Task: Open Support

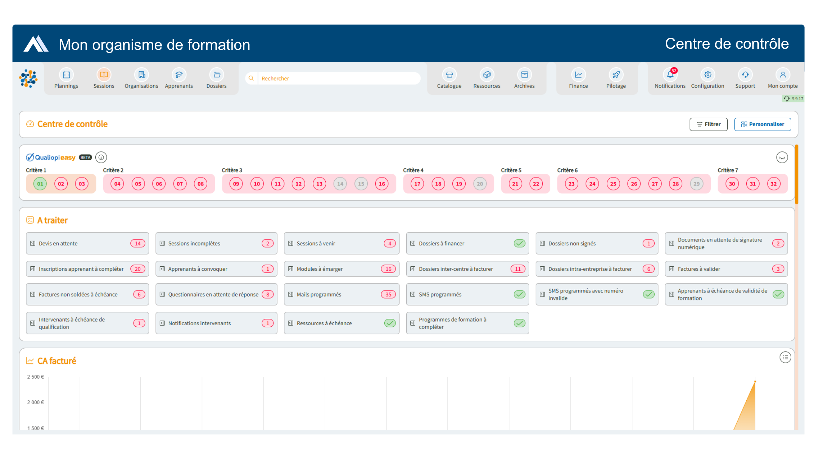Action: (745, 79)
